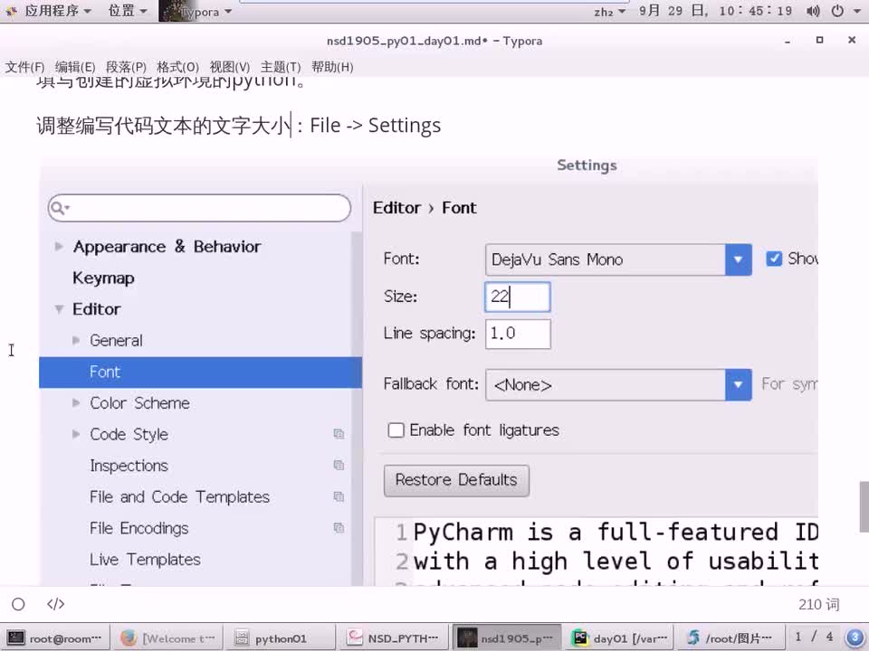Expand the General tree node
Image resolution: width=869 pixels, height=651 pixels.
click(x=76, y=340)
